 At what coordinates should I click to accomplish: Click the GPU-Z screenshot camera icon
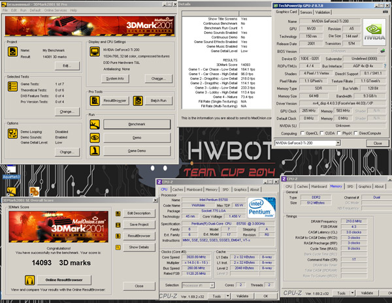385,12
